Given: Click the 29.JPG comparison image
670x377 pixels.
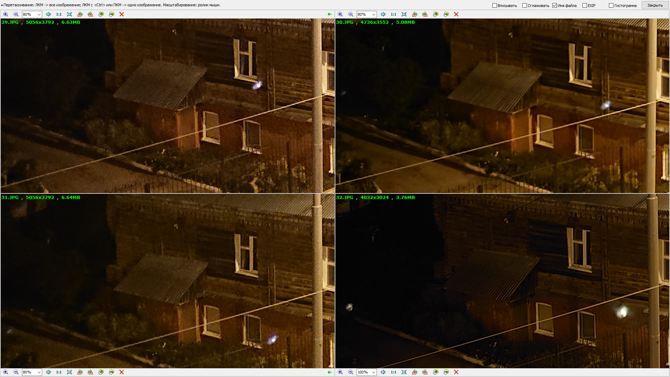Looking at the screenshot, I should [167, 106].
